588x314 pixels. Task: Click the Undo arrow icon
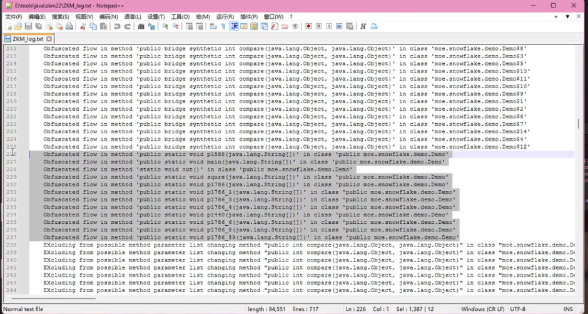pos(116,27)
